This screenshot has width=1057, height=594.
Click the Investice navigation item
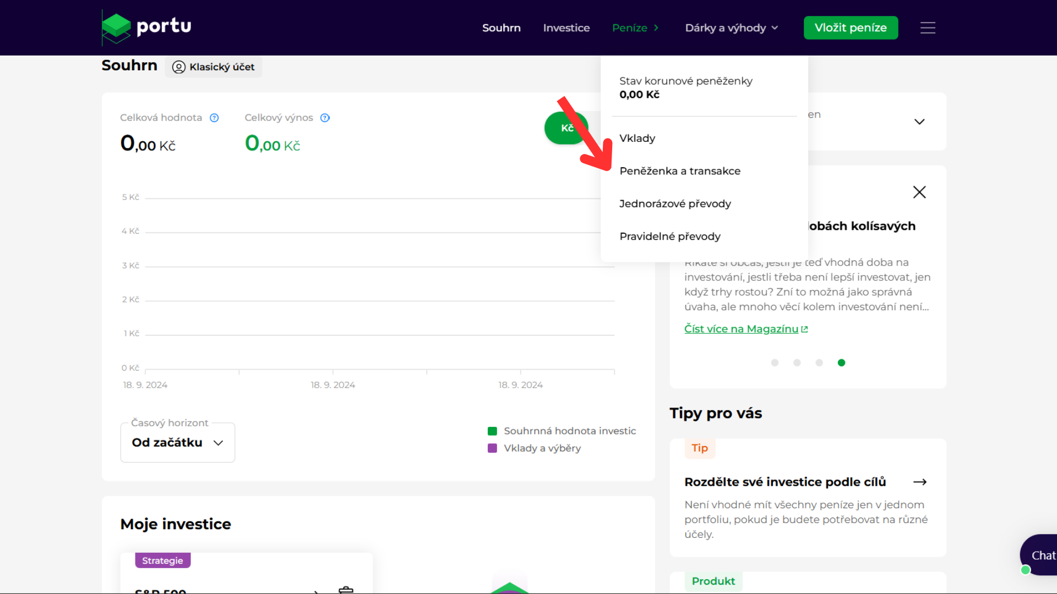click(566, 28)
